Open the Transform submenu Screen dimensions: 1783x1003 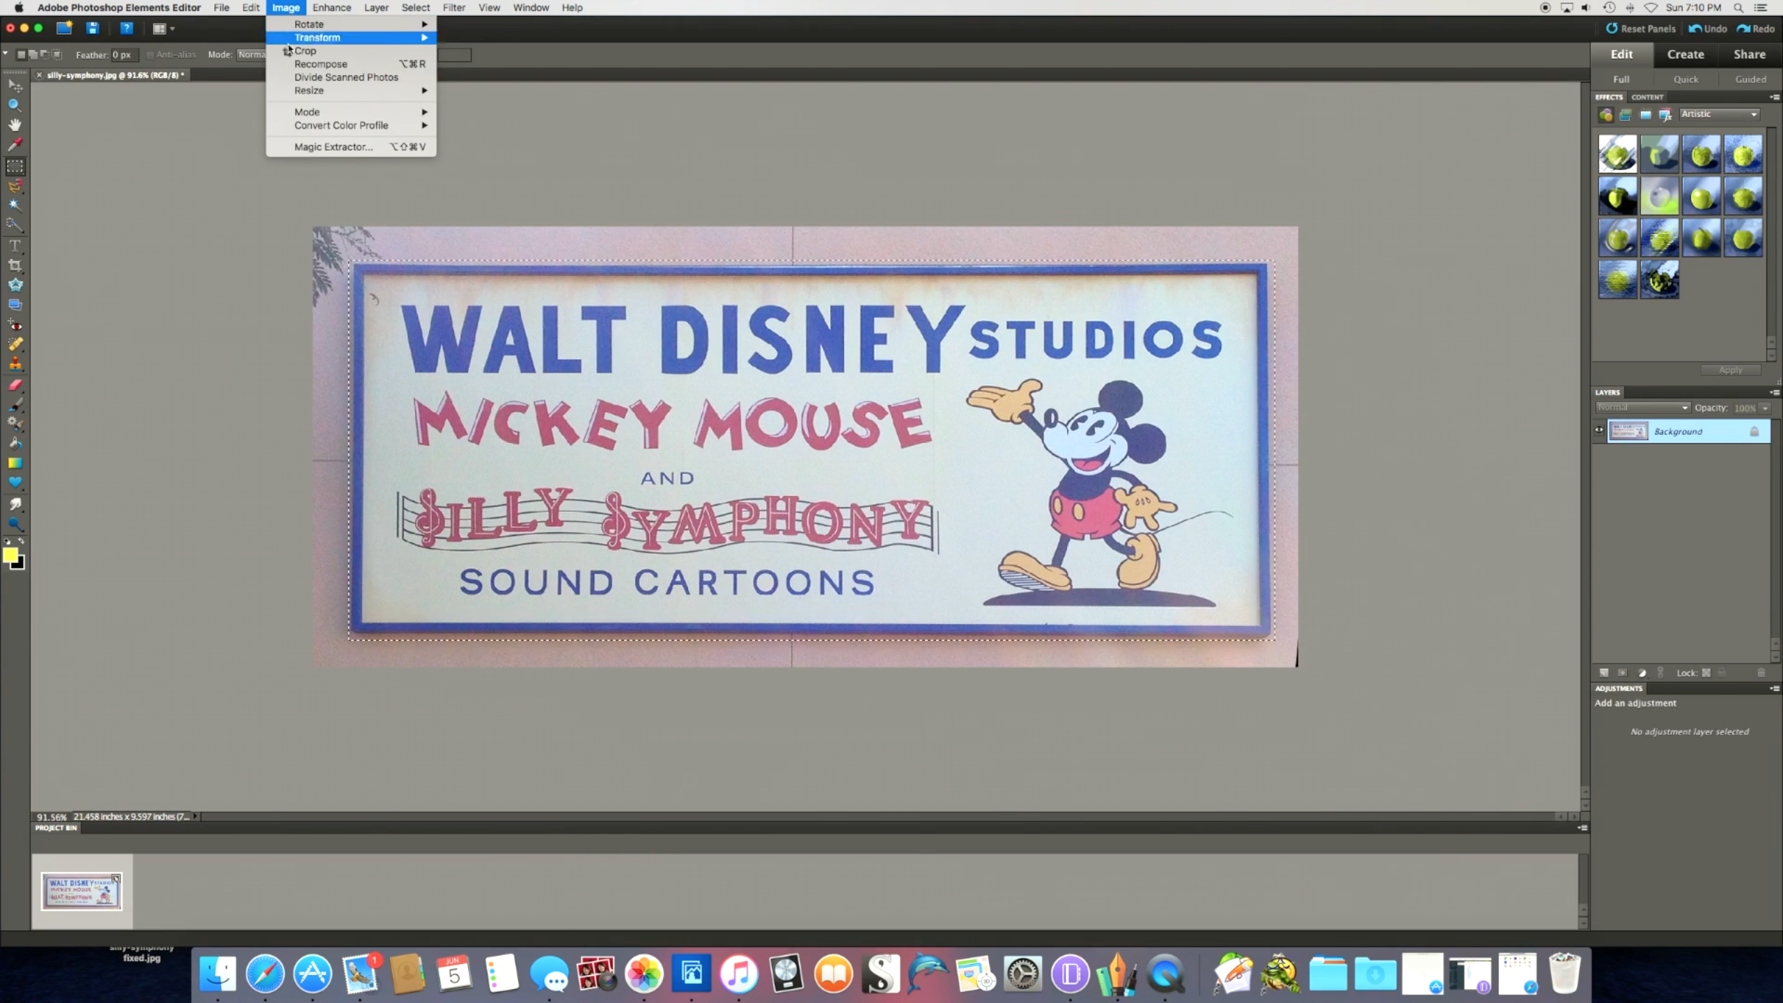click(351, 38)
